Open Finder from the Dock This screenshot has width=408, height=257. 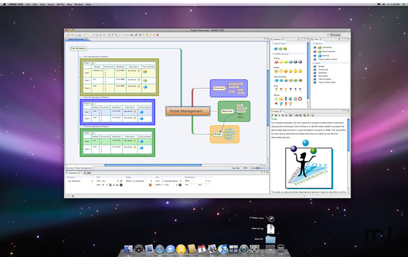click(x=127, y=249)
